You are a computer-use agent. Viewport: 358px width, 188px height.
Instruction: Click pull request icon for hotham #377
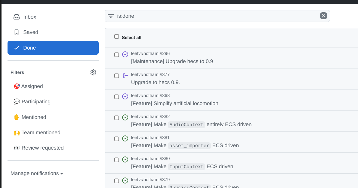point(125,75)
